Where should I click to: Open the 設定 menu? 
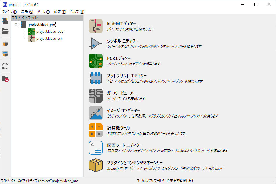(60, 12)
